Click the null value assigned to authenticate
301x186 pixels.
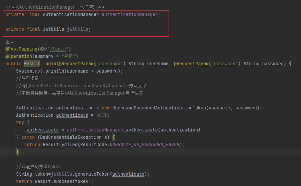[102, 115]
